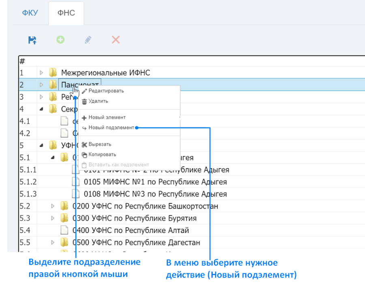Click folder icon of the Пансионат row
The height and width of the screenshot is (284, 365).
pyautogui.click(x=53, y=85)
